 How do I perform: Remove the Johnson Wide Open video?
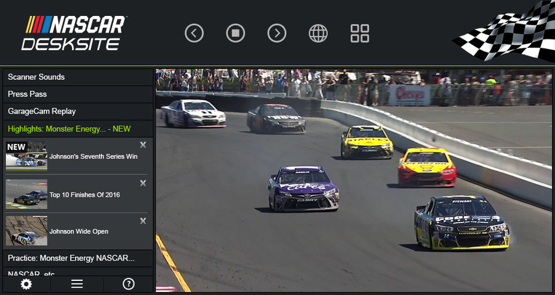click(143, 221)
